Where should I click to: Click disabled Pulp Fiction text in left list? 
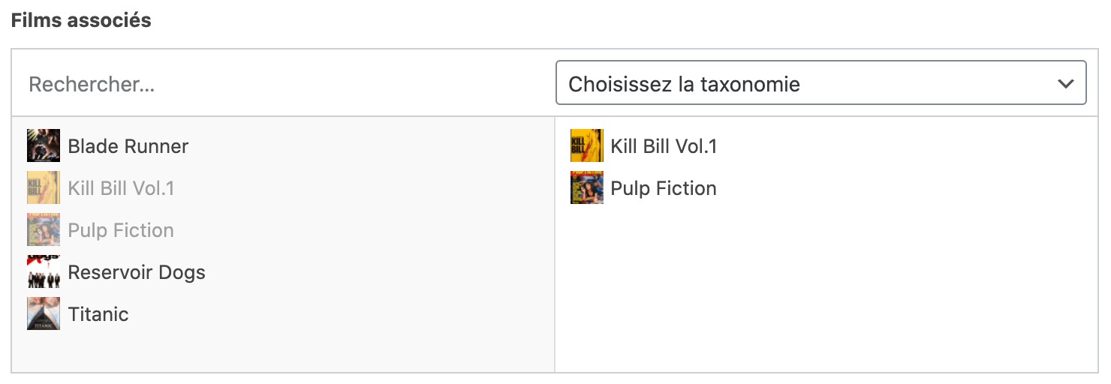pos(121,230)
